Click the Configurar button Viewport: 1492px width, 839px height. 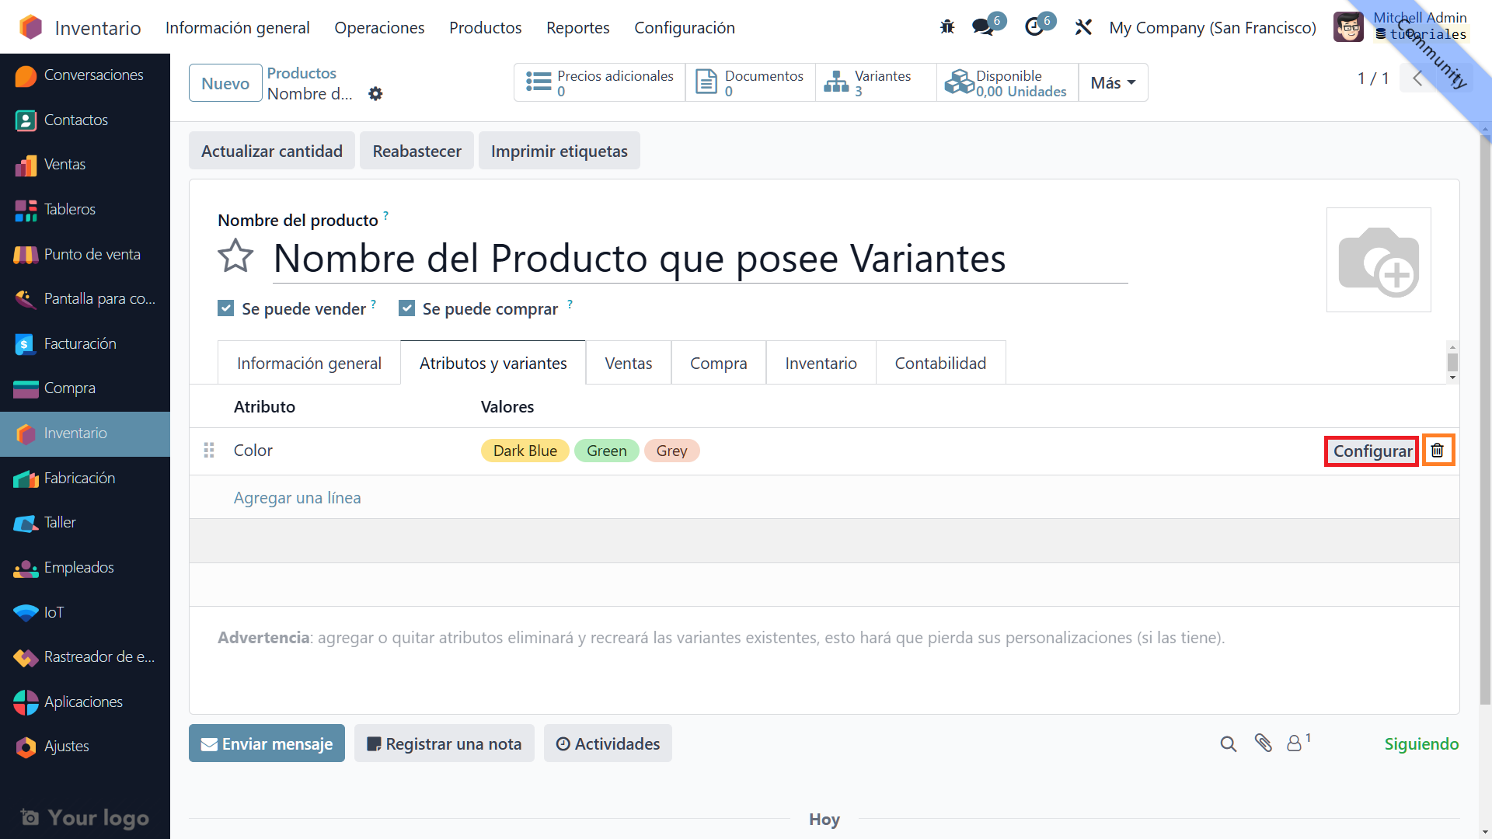point(1372,451)
